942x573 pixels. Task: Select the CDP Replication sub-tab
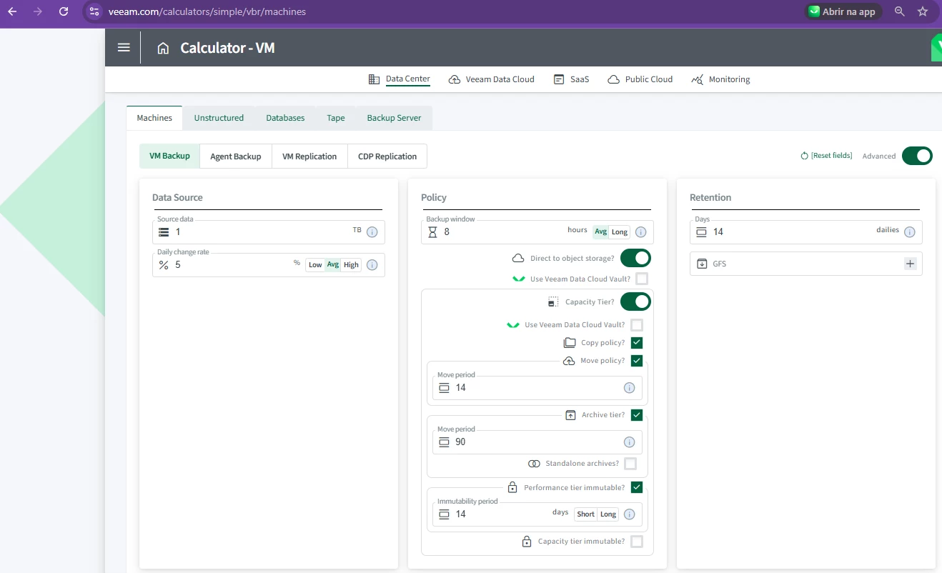tap(387, 156)
